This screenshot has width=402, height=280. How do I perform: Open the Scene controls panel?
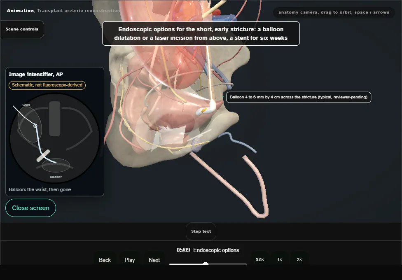(22, 29)
